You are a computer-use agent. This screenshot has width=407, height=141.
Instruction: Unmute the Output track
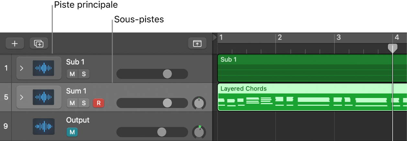pyautogui.click(x=72, y=132)
